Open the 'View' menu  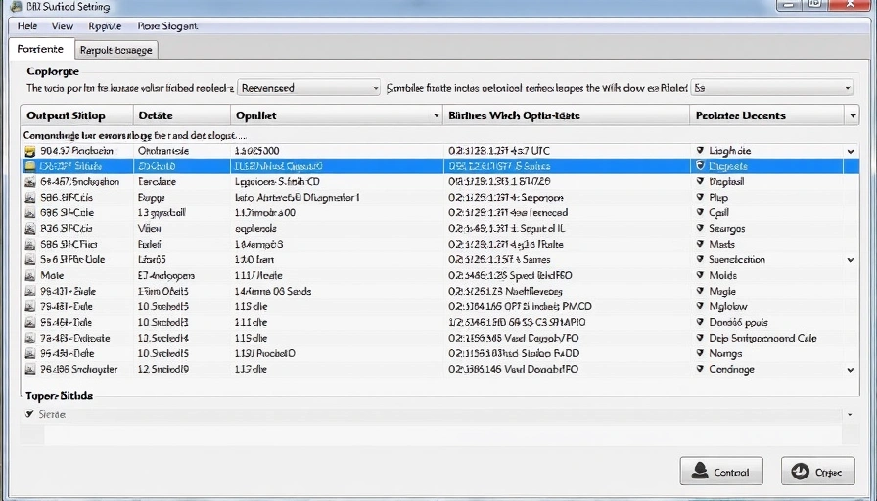click(x=62, y=26)
